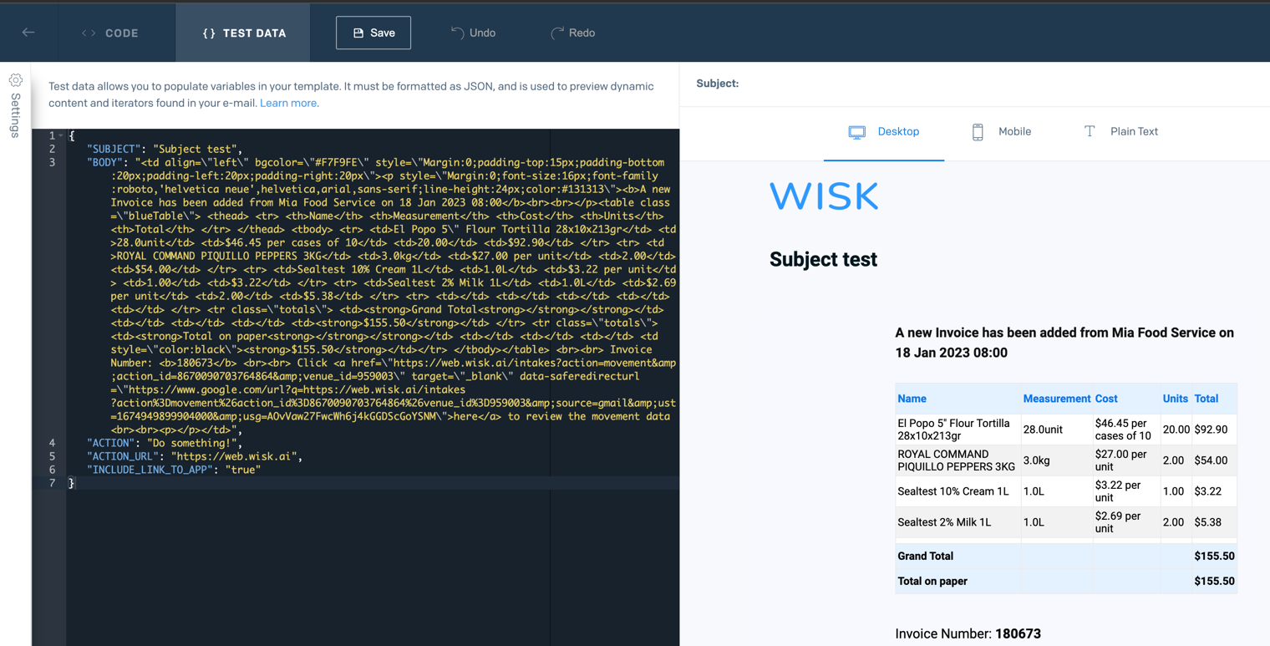The image size is (1270, 646).
Task: Click the "SUBJECT" key in JSON editor
Action: click(114, 149)
